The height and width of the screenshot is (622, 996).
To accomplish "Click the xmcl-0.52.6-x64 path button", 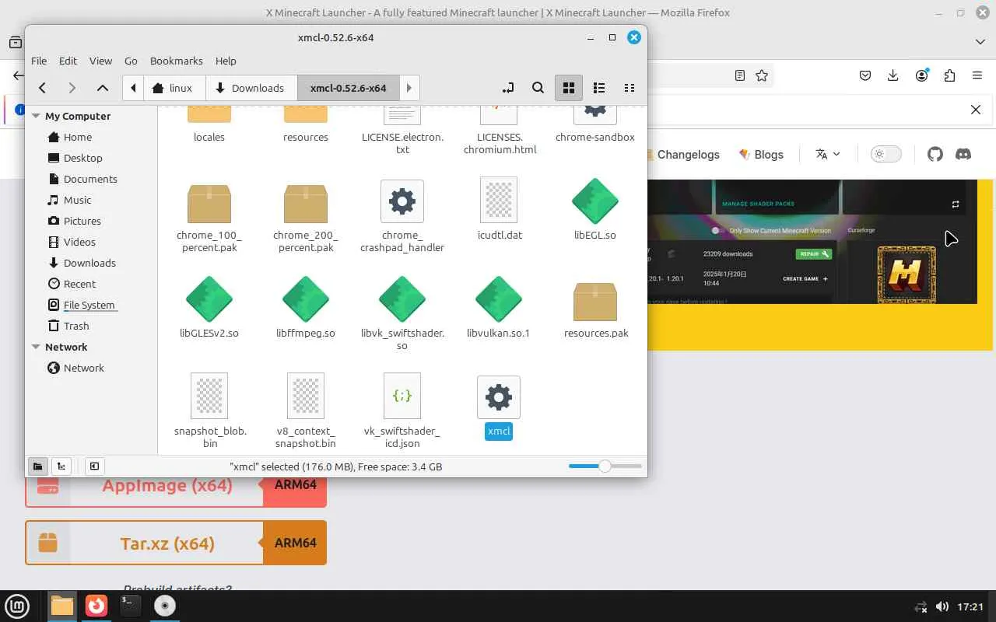I will (x=348, y=88).
